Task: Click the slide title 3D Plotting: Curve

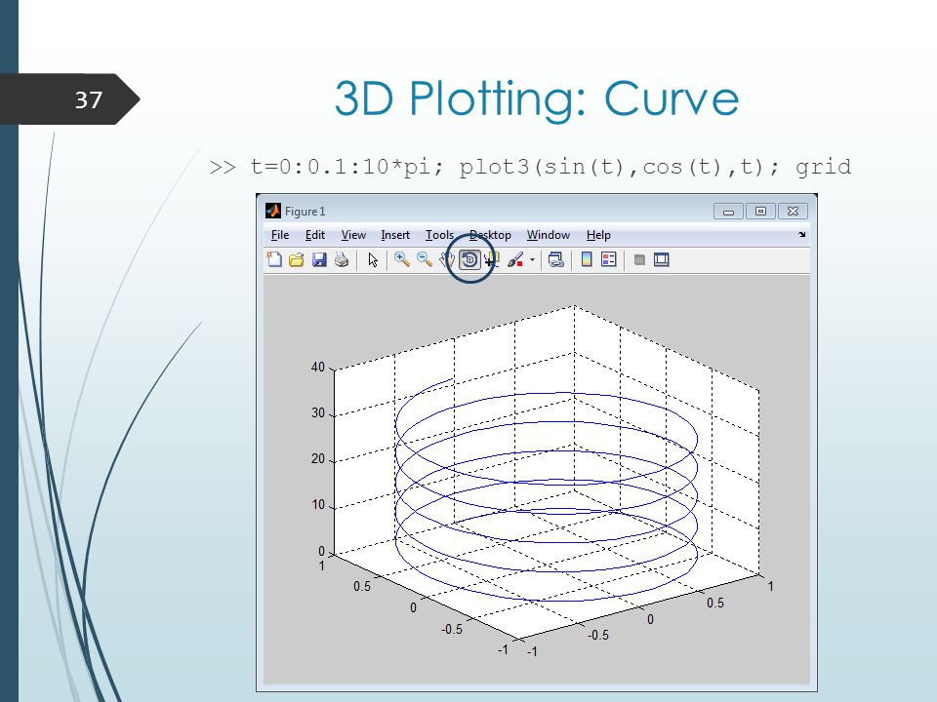Action: pos(537,98)
